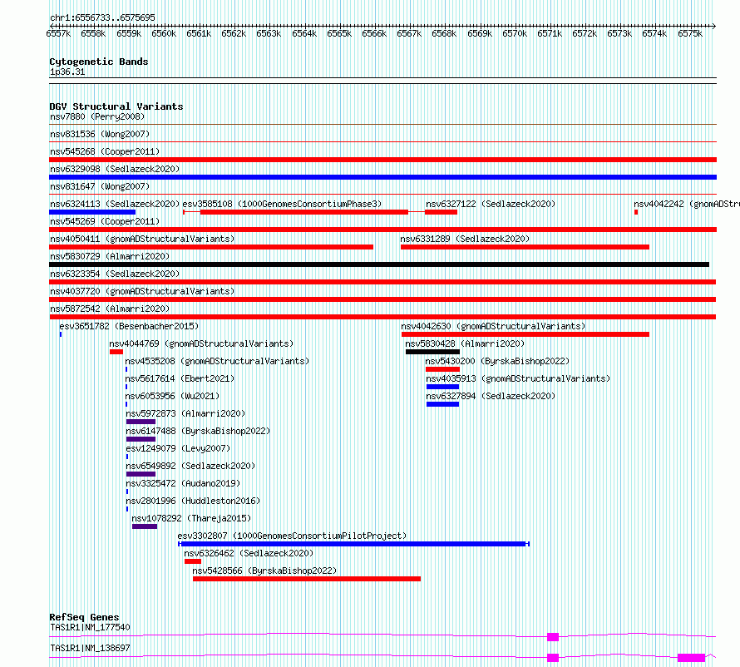The image size is (740, 667).
Task: Click the 6561k ruler tick label
Action: point(199,33)
